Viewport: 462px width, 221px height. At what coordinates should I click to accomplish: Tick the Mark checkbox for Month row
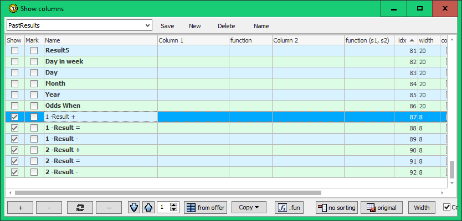click(x=34, y=83)
